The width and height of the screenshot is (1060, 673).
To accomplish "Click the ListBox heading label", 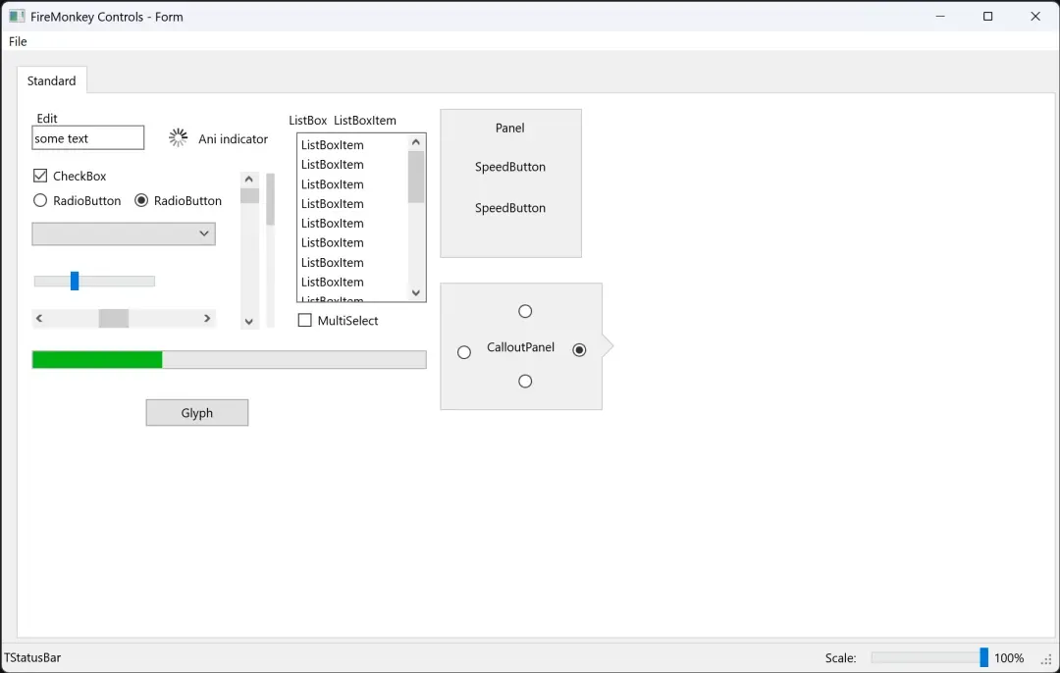I will [307, 121].
